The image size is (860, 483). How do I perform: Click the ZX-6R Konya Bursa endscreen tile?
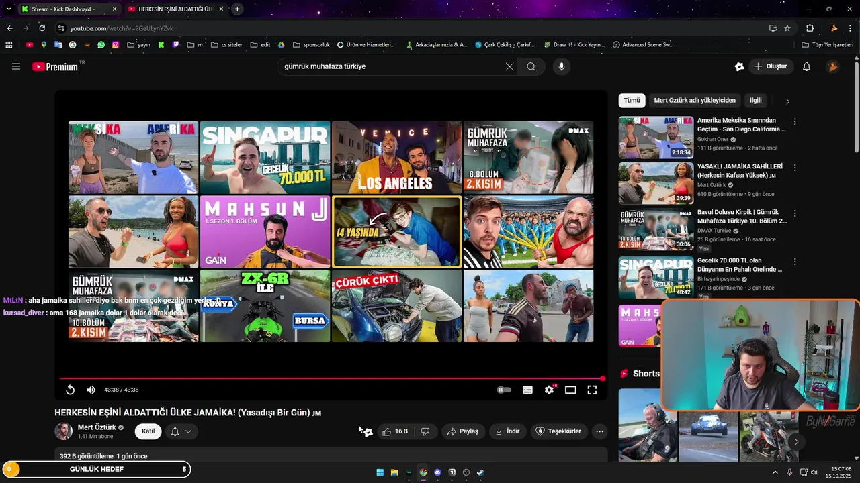[265, 306]
